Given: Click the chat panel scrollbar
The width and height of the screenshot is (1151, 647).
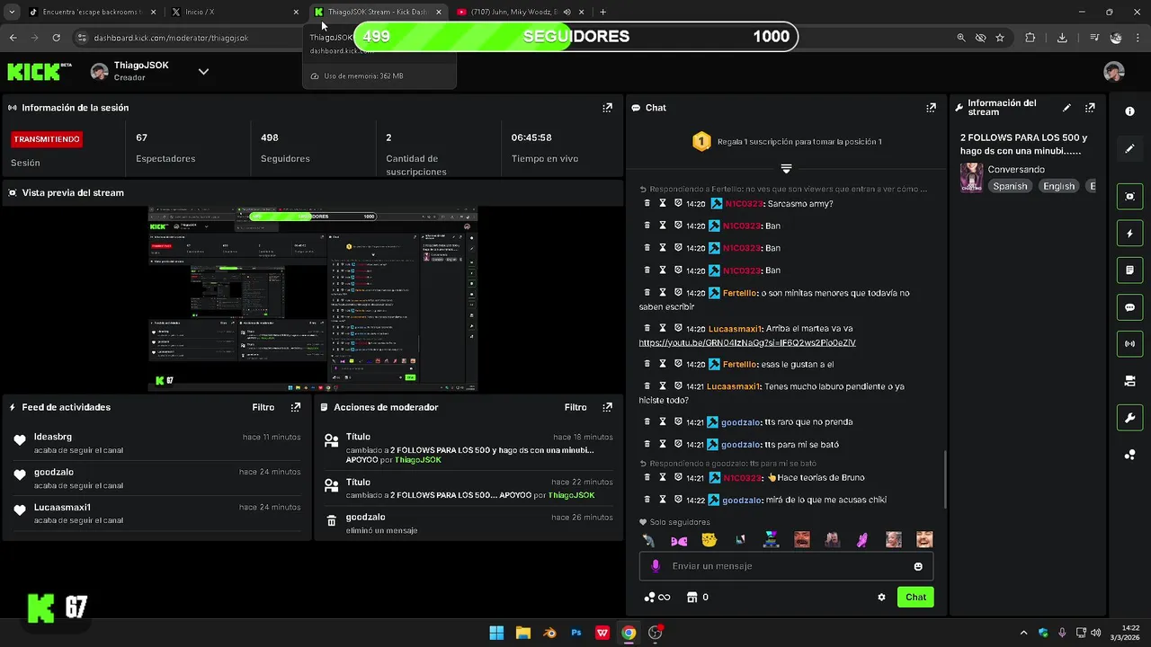Looking at the screenshot, I should (944, 478).
